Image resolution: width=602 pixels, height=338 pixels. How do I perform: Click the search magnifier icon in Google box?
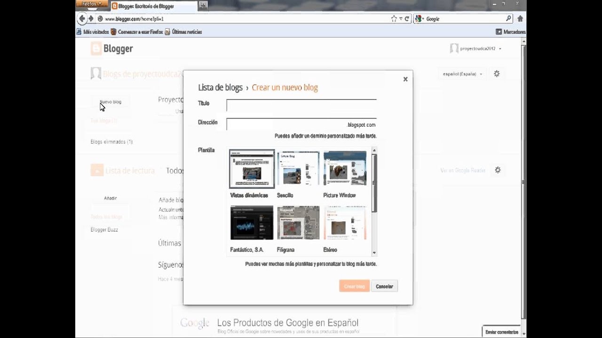tap(508, 19)
